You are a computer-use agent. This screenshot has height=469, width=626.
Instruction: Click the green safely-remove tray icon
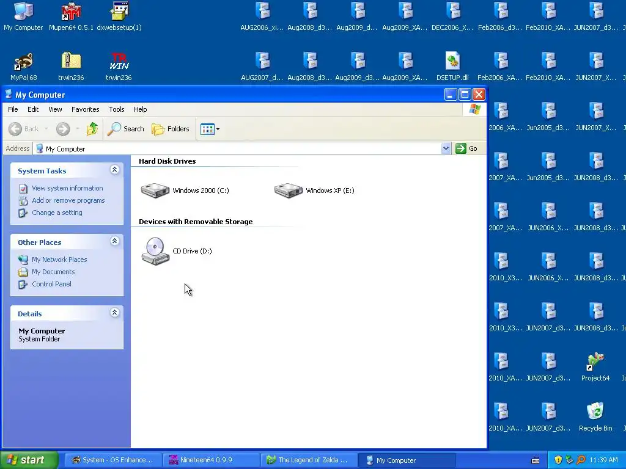[x=569, y=460]
